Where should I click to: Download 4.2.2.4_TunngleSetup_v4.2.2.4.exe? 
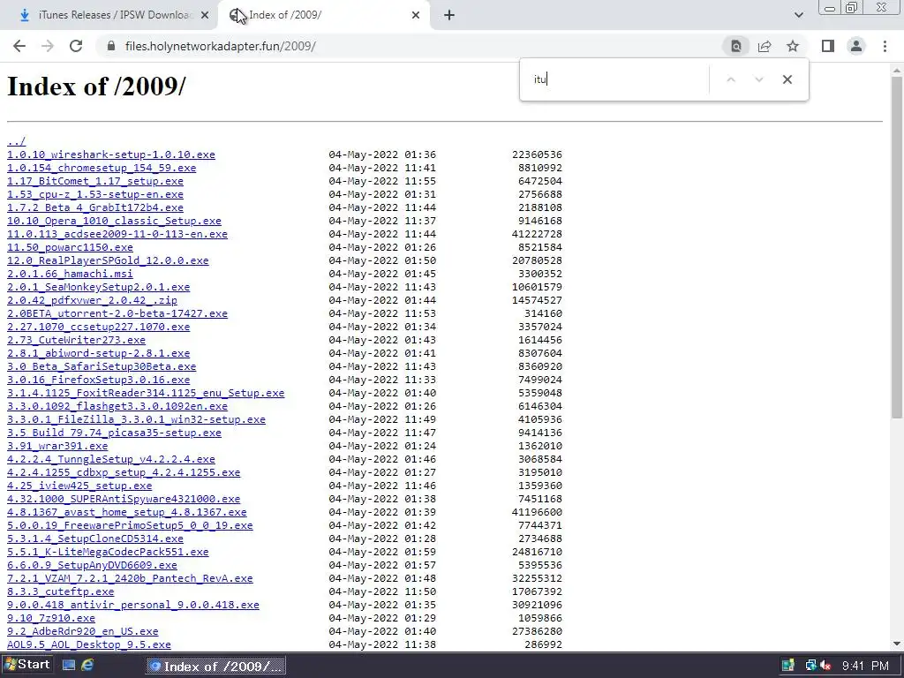[110, 459]
